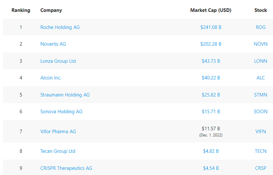The width and height of the screenshot is (273, 175).
Task: Select the LONN stock symbol
Action: pyautogui.click(x=261, y=61)
